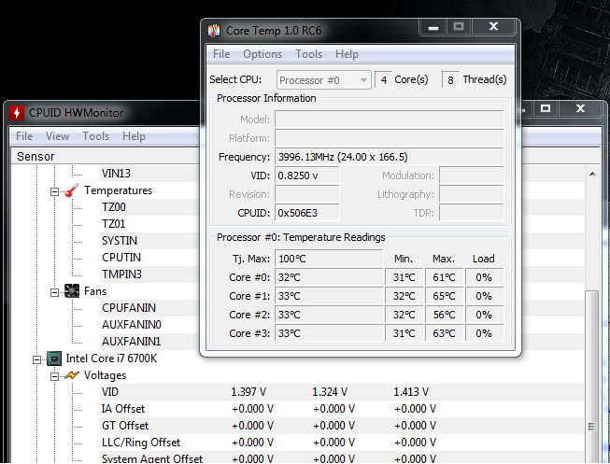Viewport: 610px width, 464px height.
Task: Click the VID maximum value 1.413 V
Action: 411,392
